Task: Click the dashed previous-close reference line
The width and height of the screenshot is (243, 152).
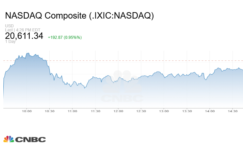Action: (x=135, y=61)
